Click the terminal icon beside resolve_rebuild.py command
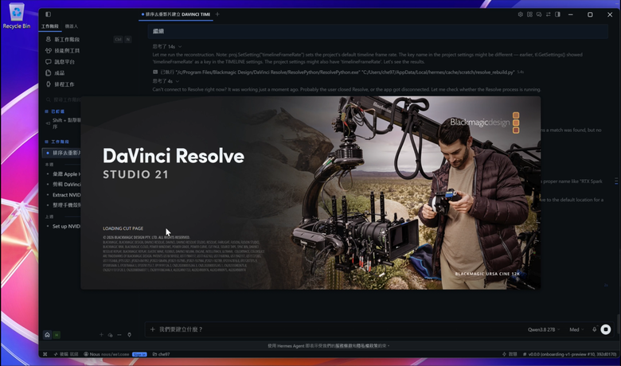The width and height of the screenshot is (621, 366). (155, 72)
